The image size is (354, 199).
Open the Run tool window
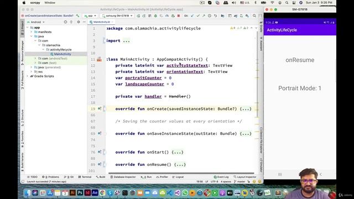[146, 177]
